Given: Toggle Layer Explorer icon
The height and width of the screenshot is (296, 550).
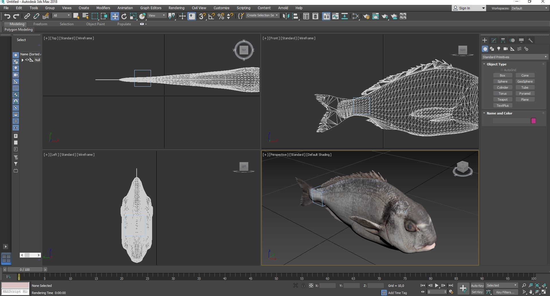Looking at the screenshot, I should (315, 16).
